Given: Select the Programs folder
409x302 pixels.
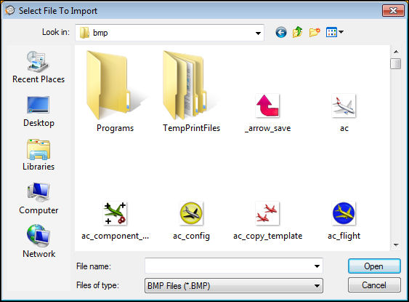Looking at the screenshot, I should (x=115, y=92).
